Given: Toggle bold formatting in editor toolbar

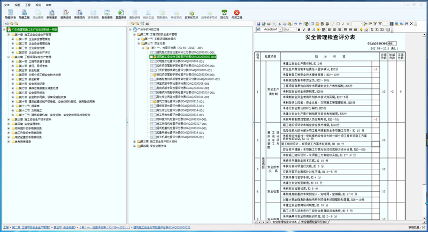Looking at the screenshot, I should pyautogui.click(x=299, y=29).
